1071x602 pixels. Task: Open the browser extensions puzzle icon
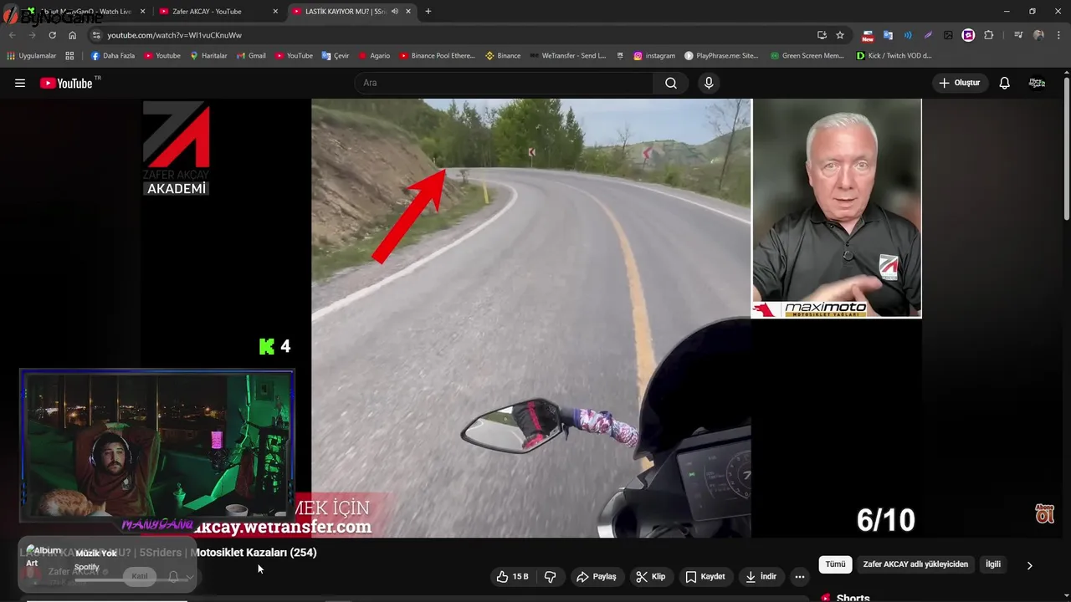[x=988, y=35]
